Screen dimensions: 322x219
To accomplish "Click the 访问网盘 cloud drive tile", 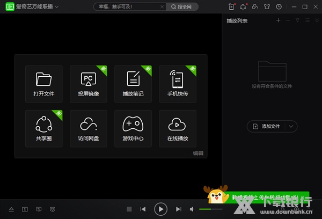I will (x=89, y=128).
